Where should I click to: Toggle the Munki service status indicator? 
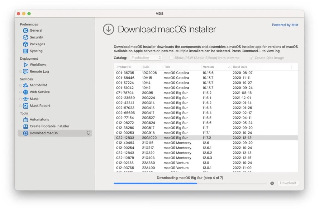click(x=20, y=99)
